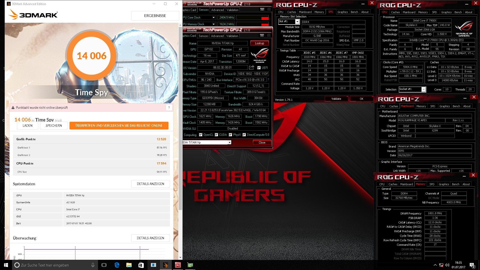The image size is (480, 270).
Task: Click the orange ÜBERPRÜFEN UND VERGLEICHEN online button
Action: (119, 125)
